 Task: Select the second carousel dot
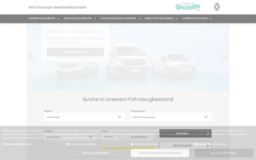tap(106, 87)
